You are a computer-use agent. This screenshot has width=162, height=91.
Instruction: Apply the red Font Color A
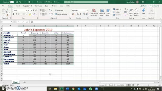(34, 14)
